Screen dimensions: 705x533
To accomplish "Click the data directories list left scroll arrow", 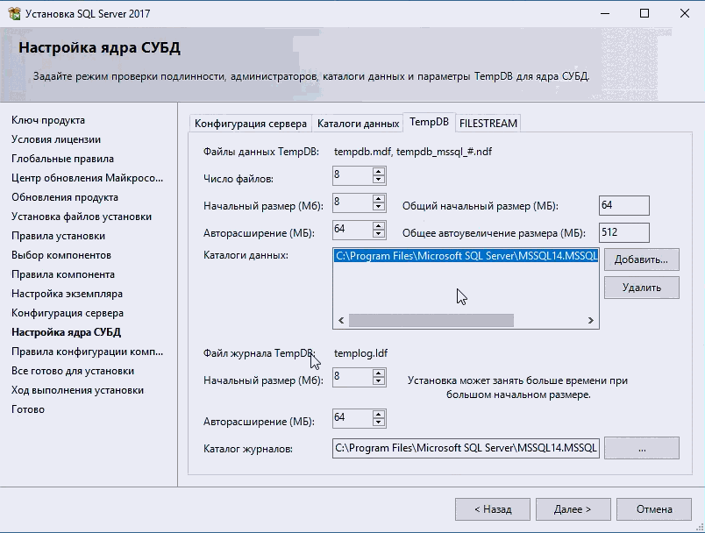I will pos(341,321).
